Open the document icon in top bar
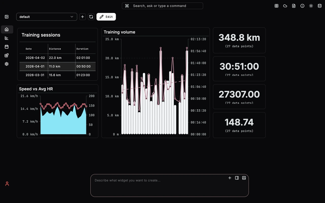 click(x=294, y=6)
